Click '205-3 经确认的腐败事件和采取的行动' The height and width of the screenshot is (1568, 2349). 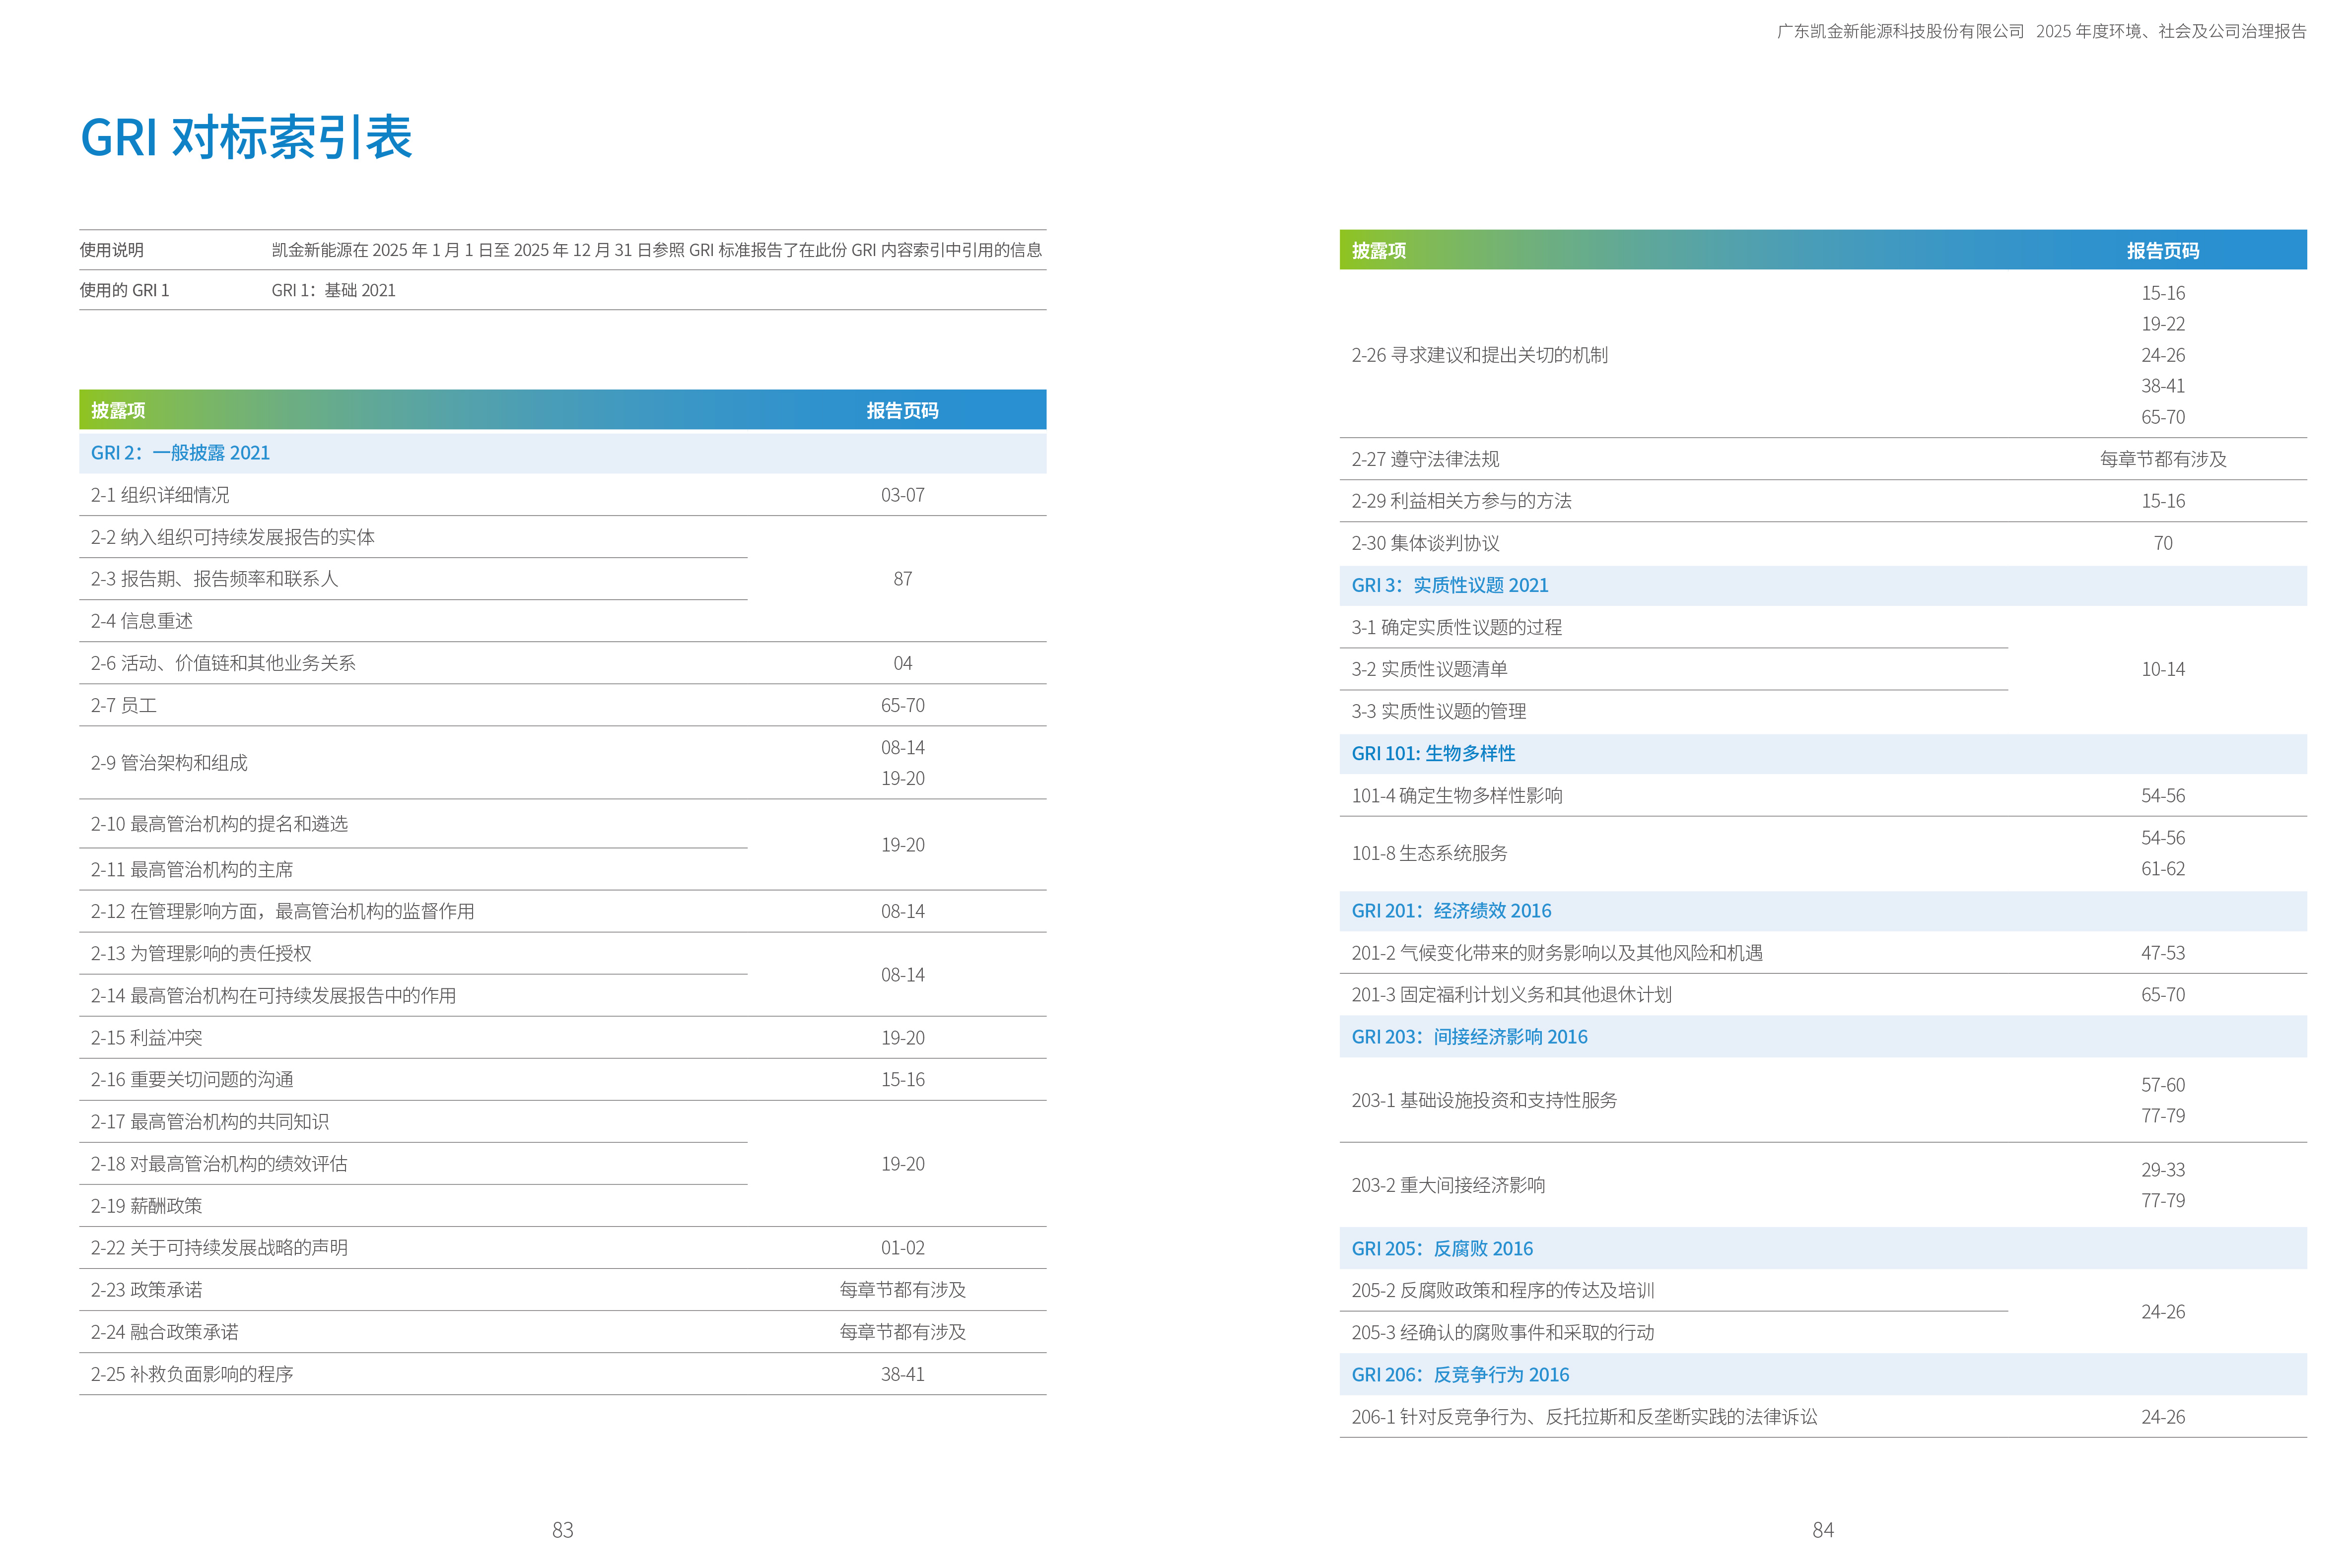pos(1503,1333)
